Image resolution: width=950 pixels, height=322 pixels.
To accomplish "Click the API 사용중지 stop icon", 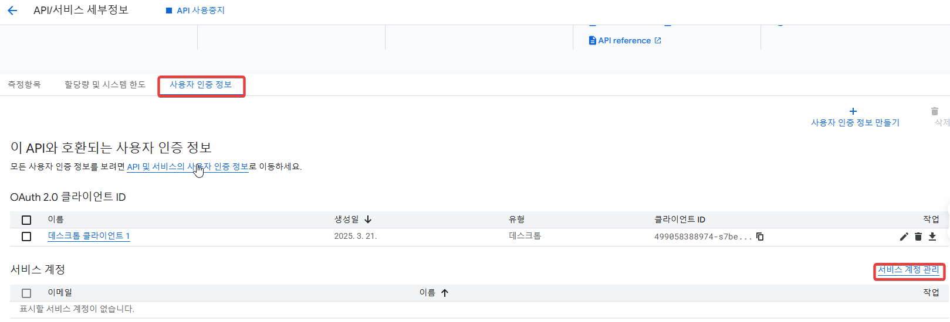I will [x=169, y=11].
